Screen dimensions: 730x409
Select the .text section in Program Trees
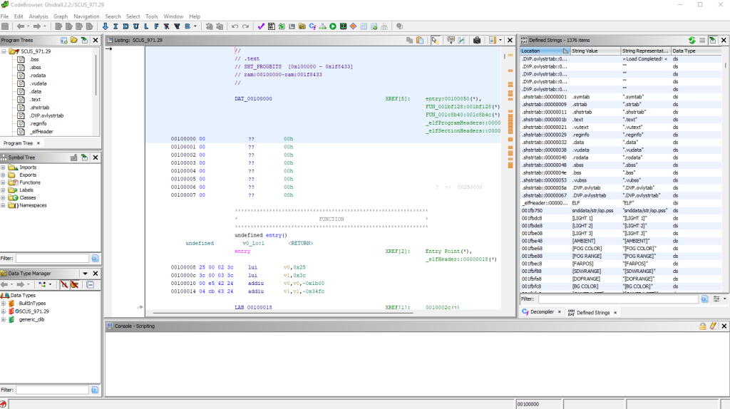pyautogui.click(x=35, y=99)
